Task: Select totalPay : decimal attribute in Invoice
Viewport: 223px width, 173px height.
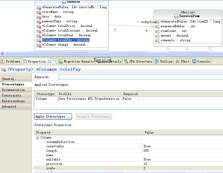Action: [x=66, y=40]
